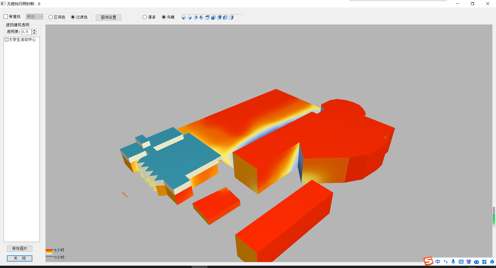The image size is (496, 268).
Task: Click the second isometric view icon
Action: pos(190,18)
